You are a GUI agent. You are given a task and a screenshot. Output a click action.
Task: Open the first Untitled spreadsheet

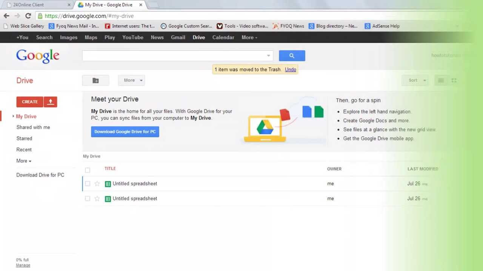135,184
